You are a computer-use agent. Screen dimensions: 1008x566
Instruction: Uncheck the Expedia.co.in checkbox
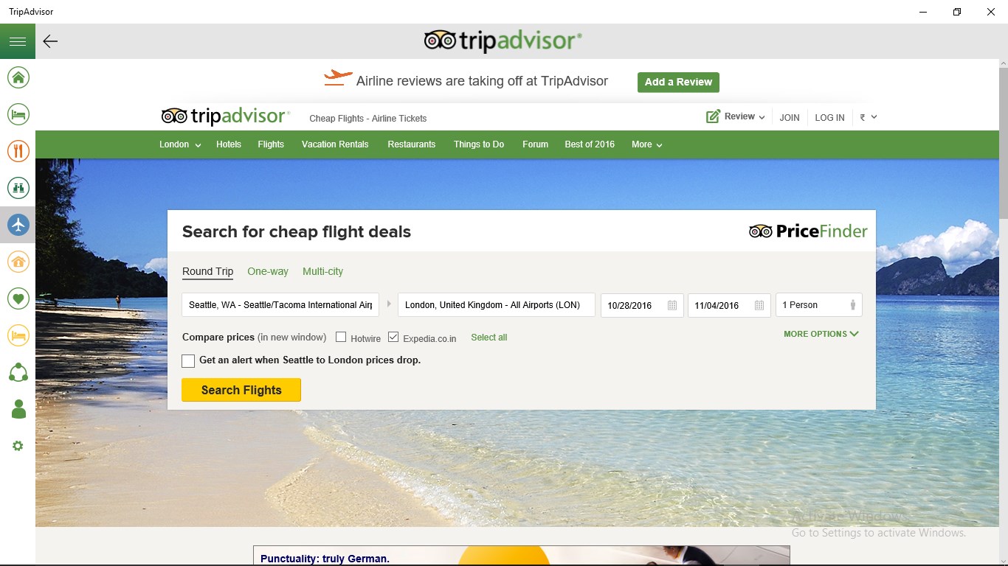pos(393,338)
